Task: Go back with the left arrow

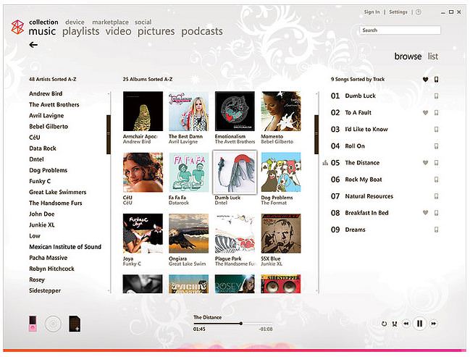Action: 33,45
